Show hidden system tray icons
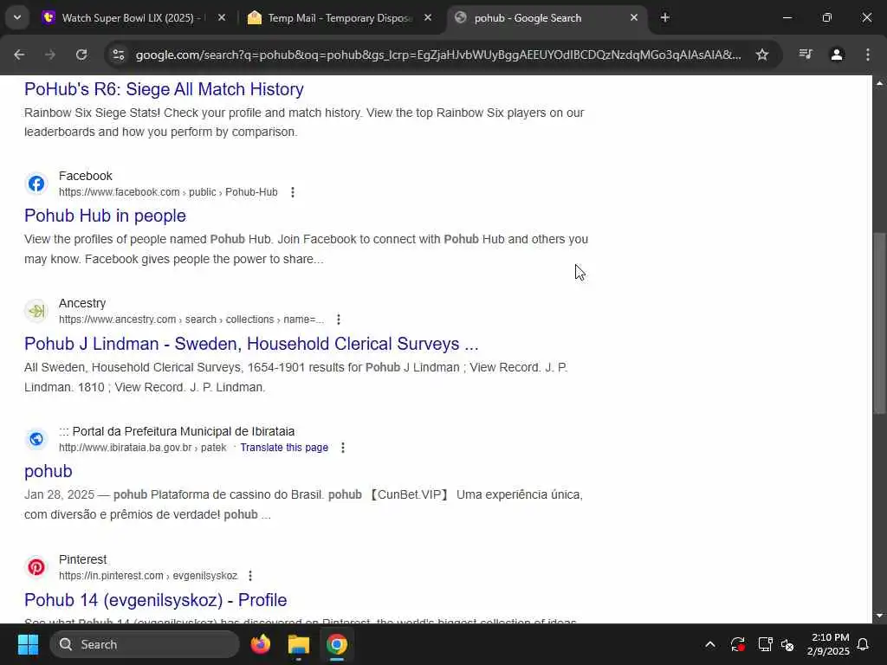Screen dimensions: 887x665 point(710,644)
